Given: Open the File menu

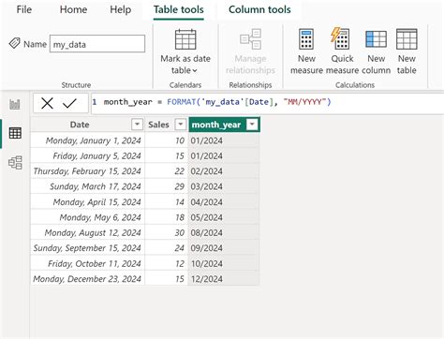Looking at the screenshot, I should [x=24, y=9].
